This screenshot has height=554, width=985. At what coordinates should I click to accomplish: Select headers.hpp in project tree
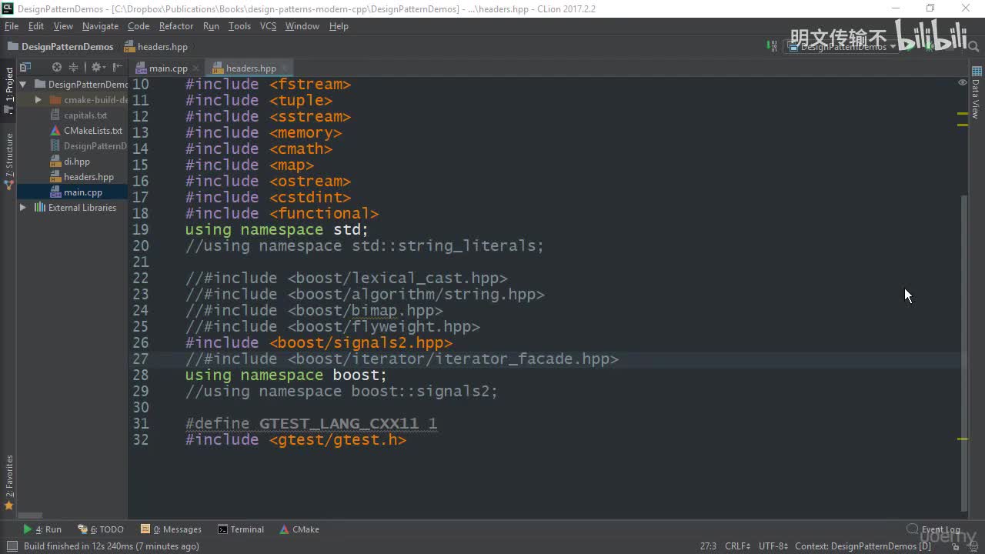(x=88, y=177)
